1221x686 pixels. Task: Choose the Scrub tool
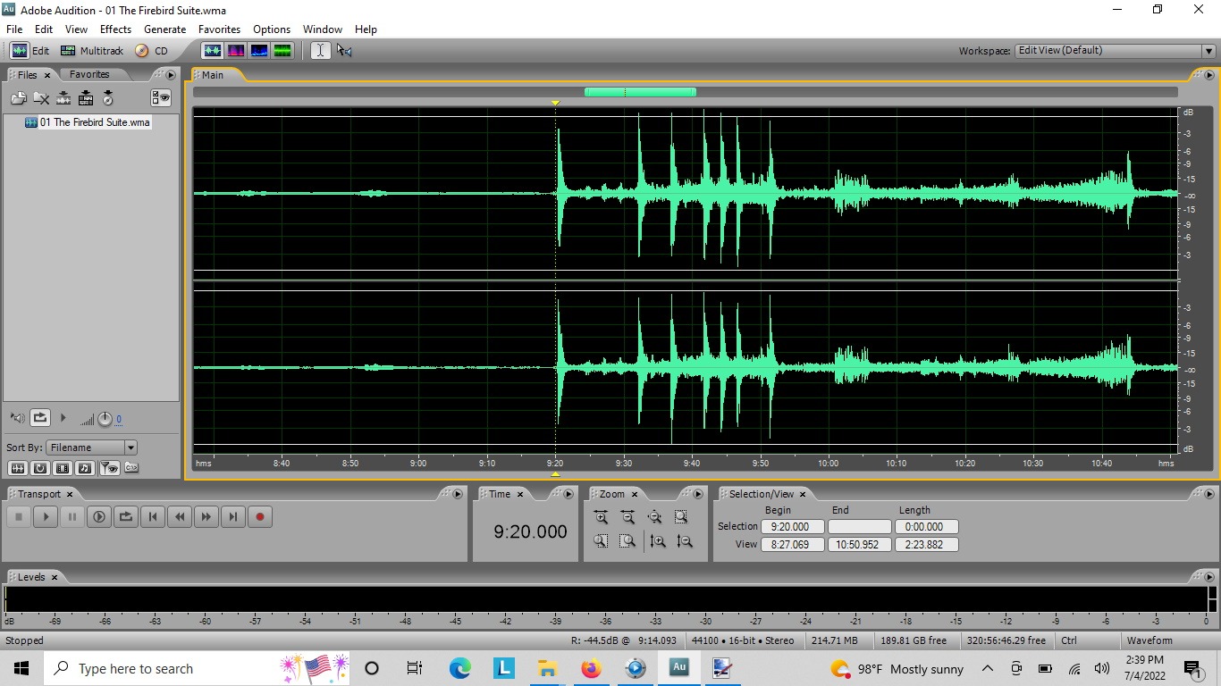point(344,51)
